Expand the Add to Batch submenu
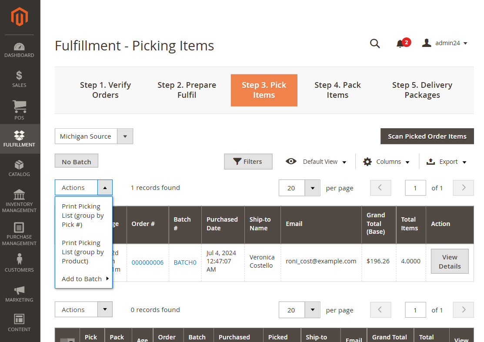 click(x=83, y=279)
